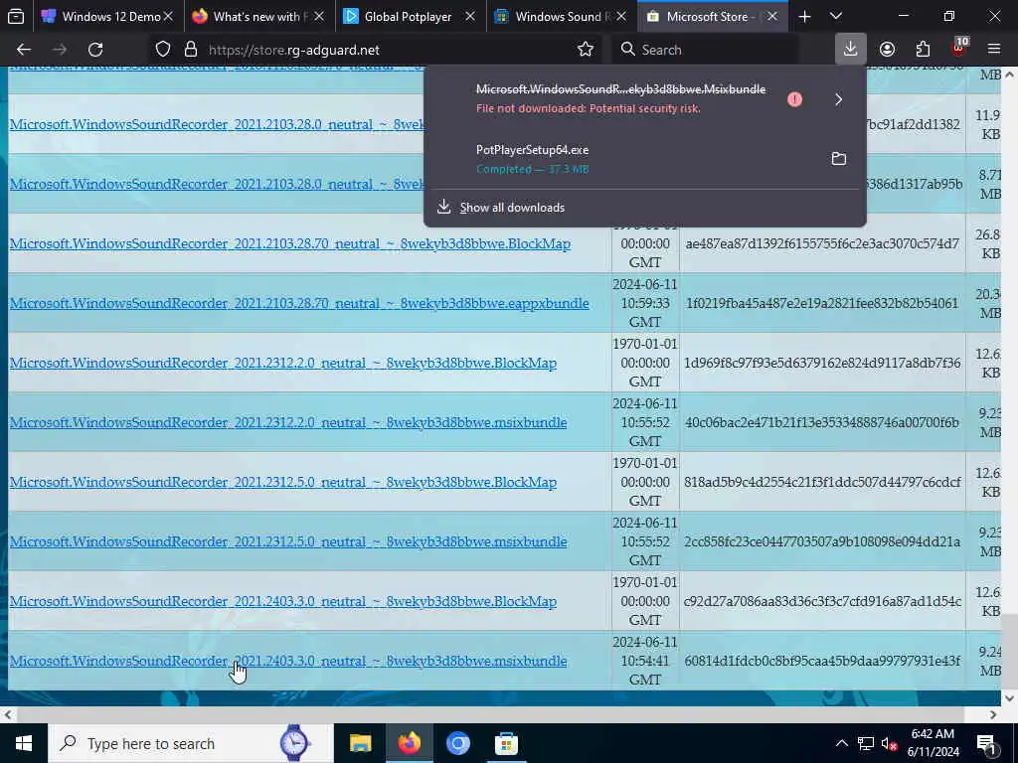Open a new tab
The height and width of the screenshot is (763, 1018).
pos(804,16)
